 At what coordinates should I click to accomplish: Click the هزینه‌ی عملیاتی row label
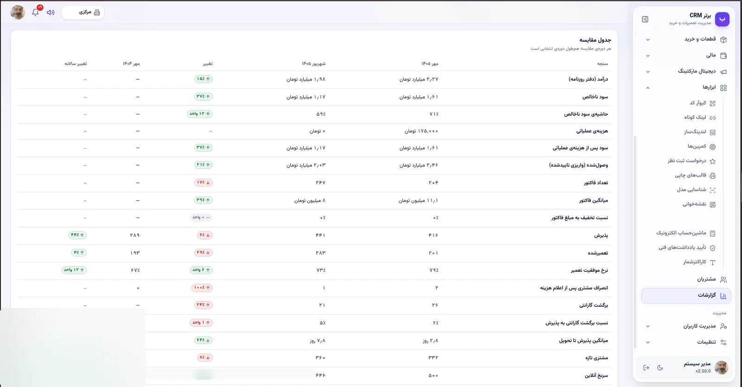pos(592,131)
